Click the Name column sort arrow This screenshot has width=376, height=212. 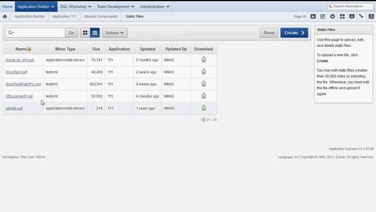(29, 49)
